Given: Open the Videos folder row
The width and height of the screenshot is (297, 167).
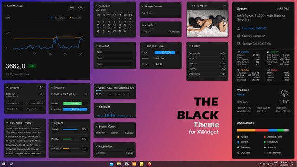Looking at the screenshot, I should click(207, 69).
